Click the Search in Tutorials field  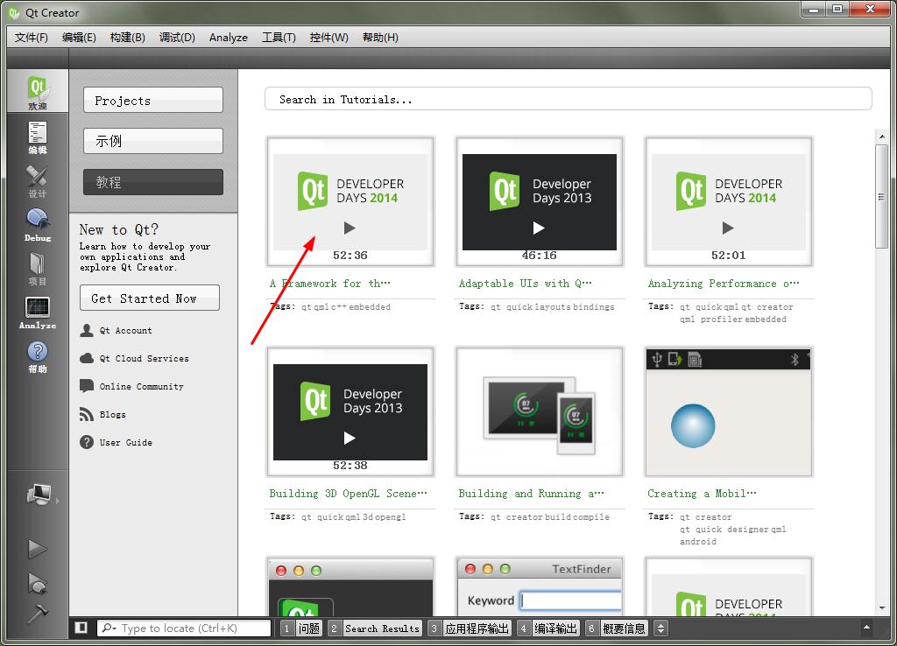click(x=568, y=99)
